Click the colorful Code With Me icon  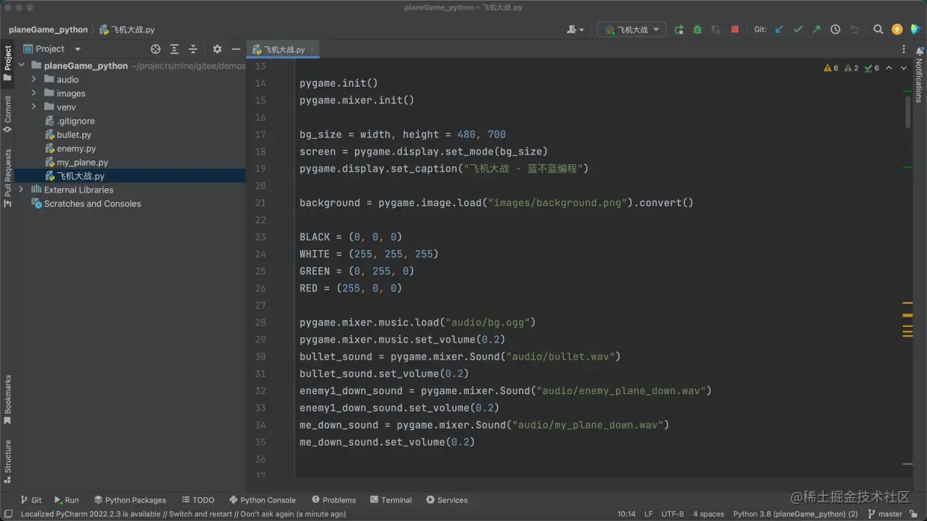click(x=915, y=30)
